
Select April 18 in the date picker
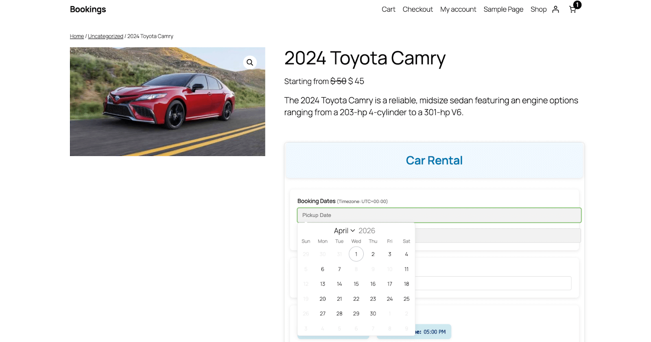406,284
